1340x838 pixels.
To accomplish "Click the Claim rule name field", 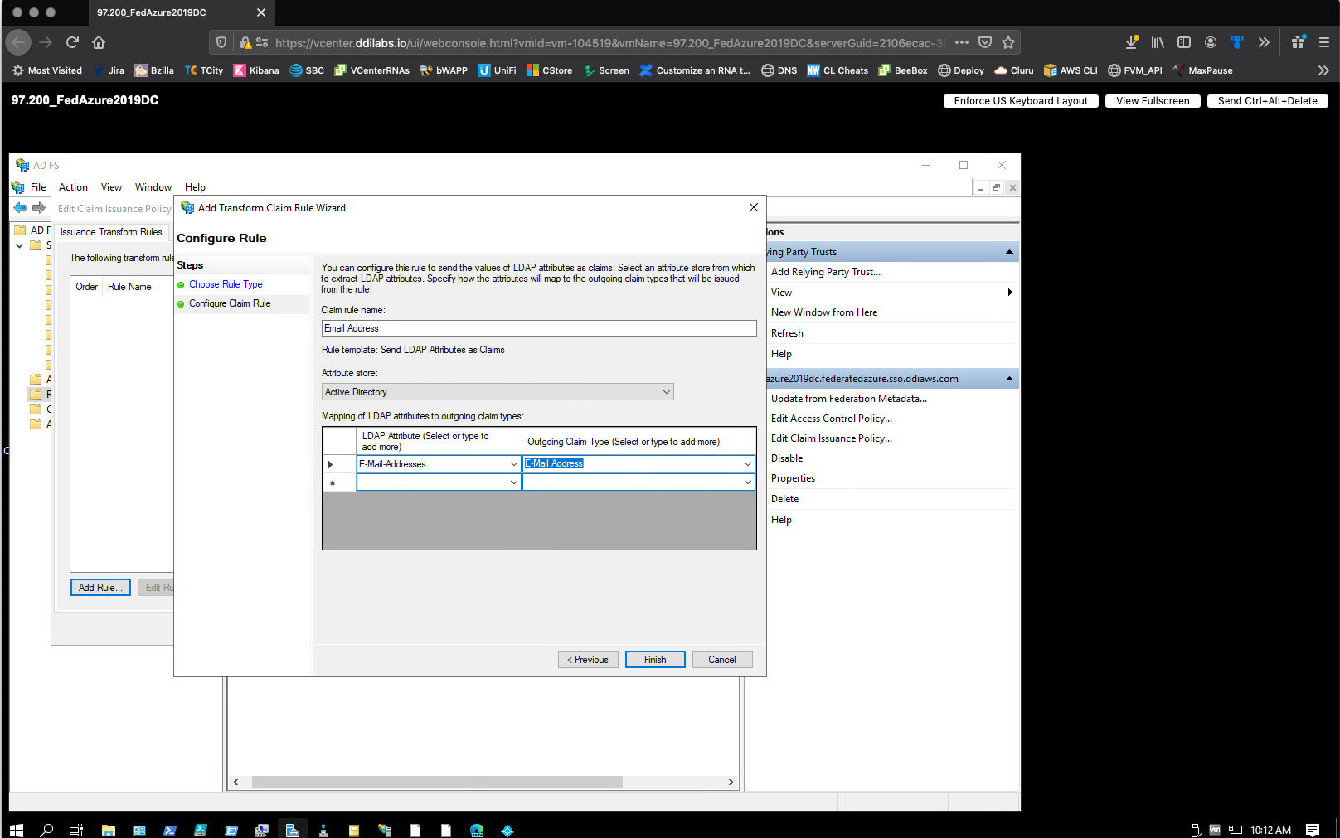I will [x=538, y=328].
